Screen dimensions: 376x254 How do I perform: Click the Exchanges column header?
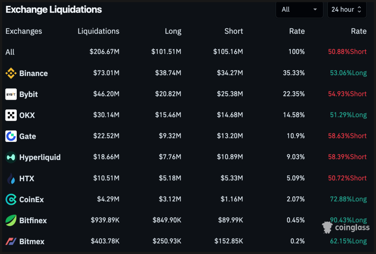coord(24,31)
